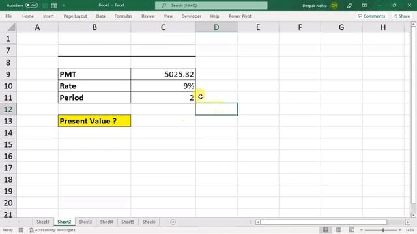The width and height of the screenshot is (417, 234).
Task: Switch to Sheet4 tab
Action: pos(106,222)
